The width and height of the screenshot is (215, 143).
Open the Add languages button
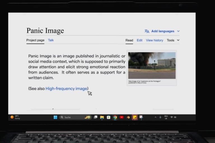point(162,31)
